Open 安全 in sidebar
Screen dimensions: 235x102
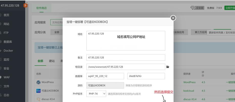tap(6, 68)
